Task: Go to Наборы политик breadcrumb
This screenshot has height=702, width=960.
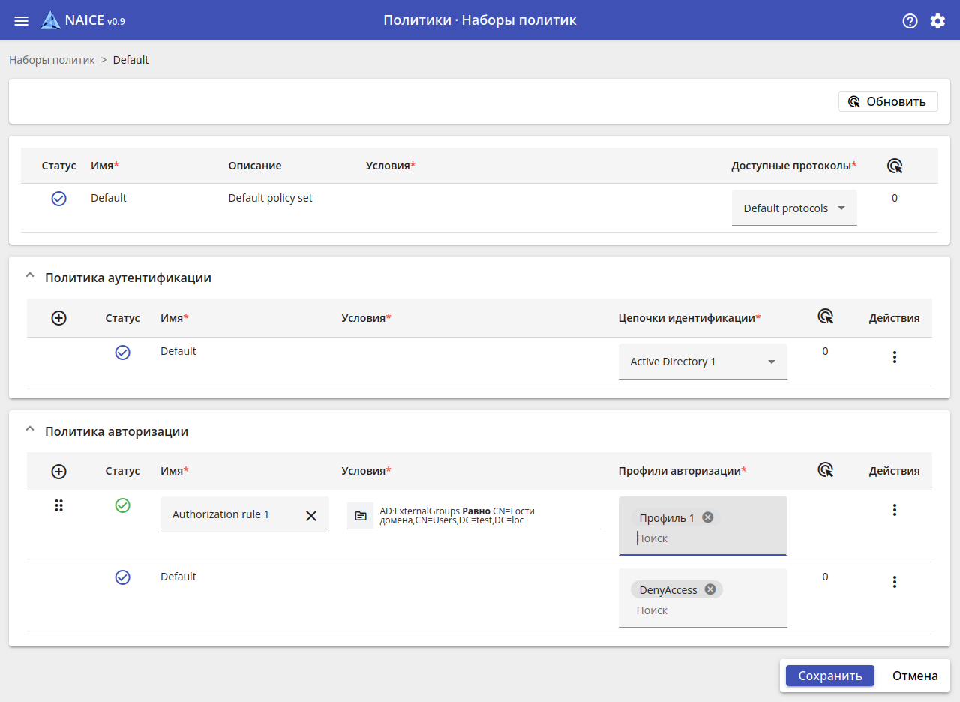Action: click(52, 60)
